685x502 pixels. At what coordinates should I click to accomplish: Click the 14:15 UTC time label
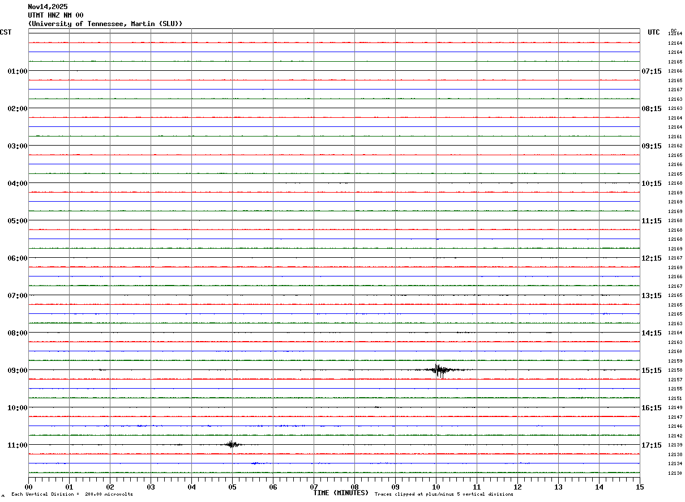coord(651,333)
